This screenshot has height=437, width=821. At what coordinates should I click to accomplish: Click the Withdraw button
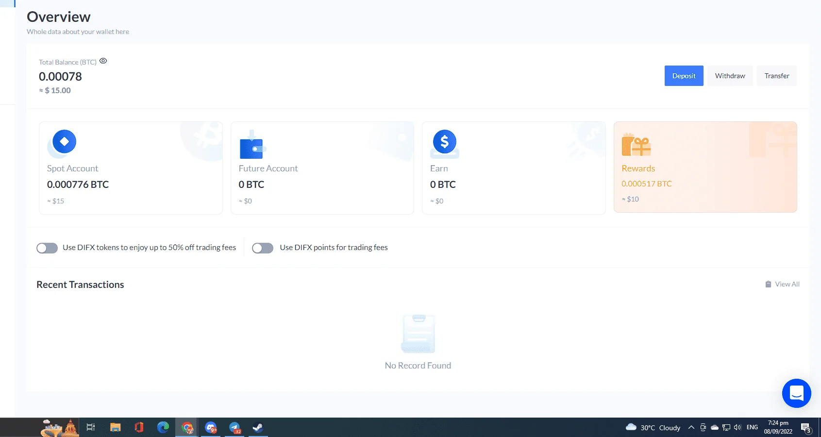730,76
